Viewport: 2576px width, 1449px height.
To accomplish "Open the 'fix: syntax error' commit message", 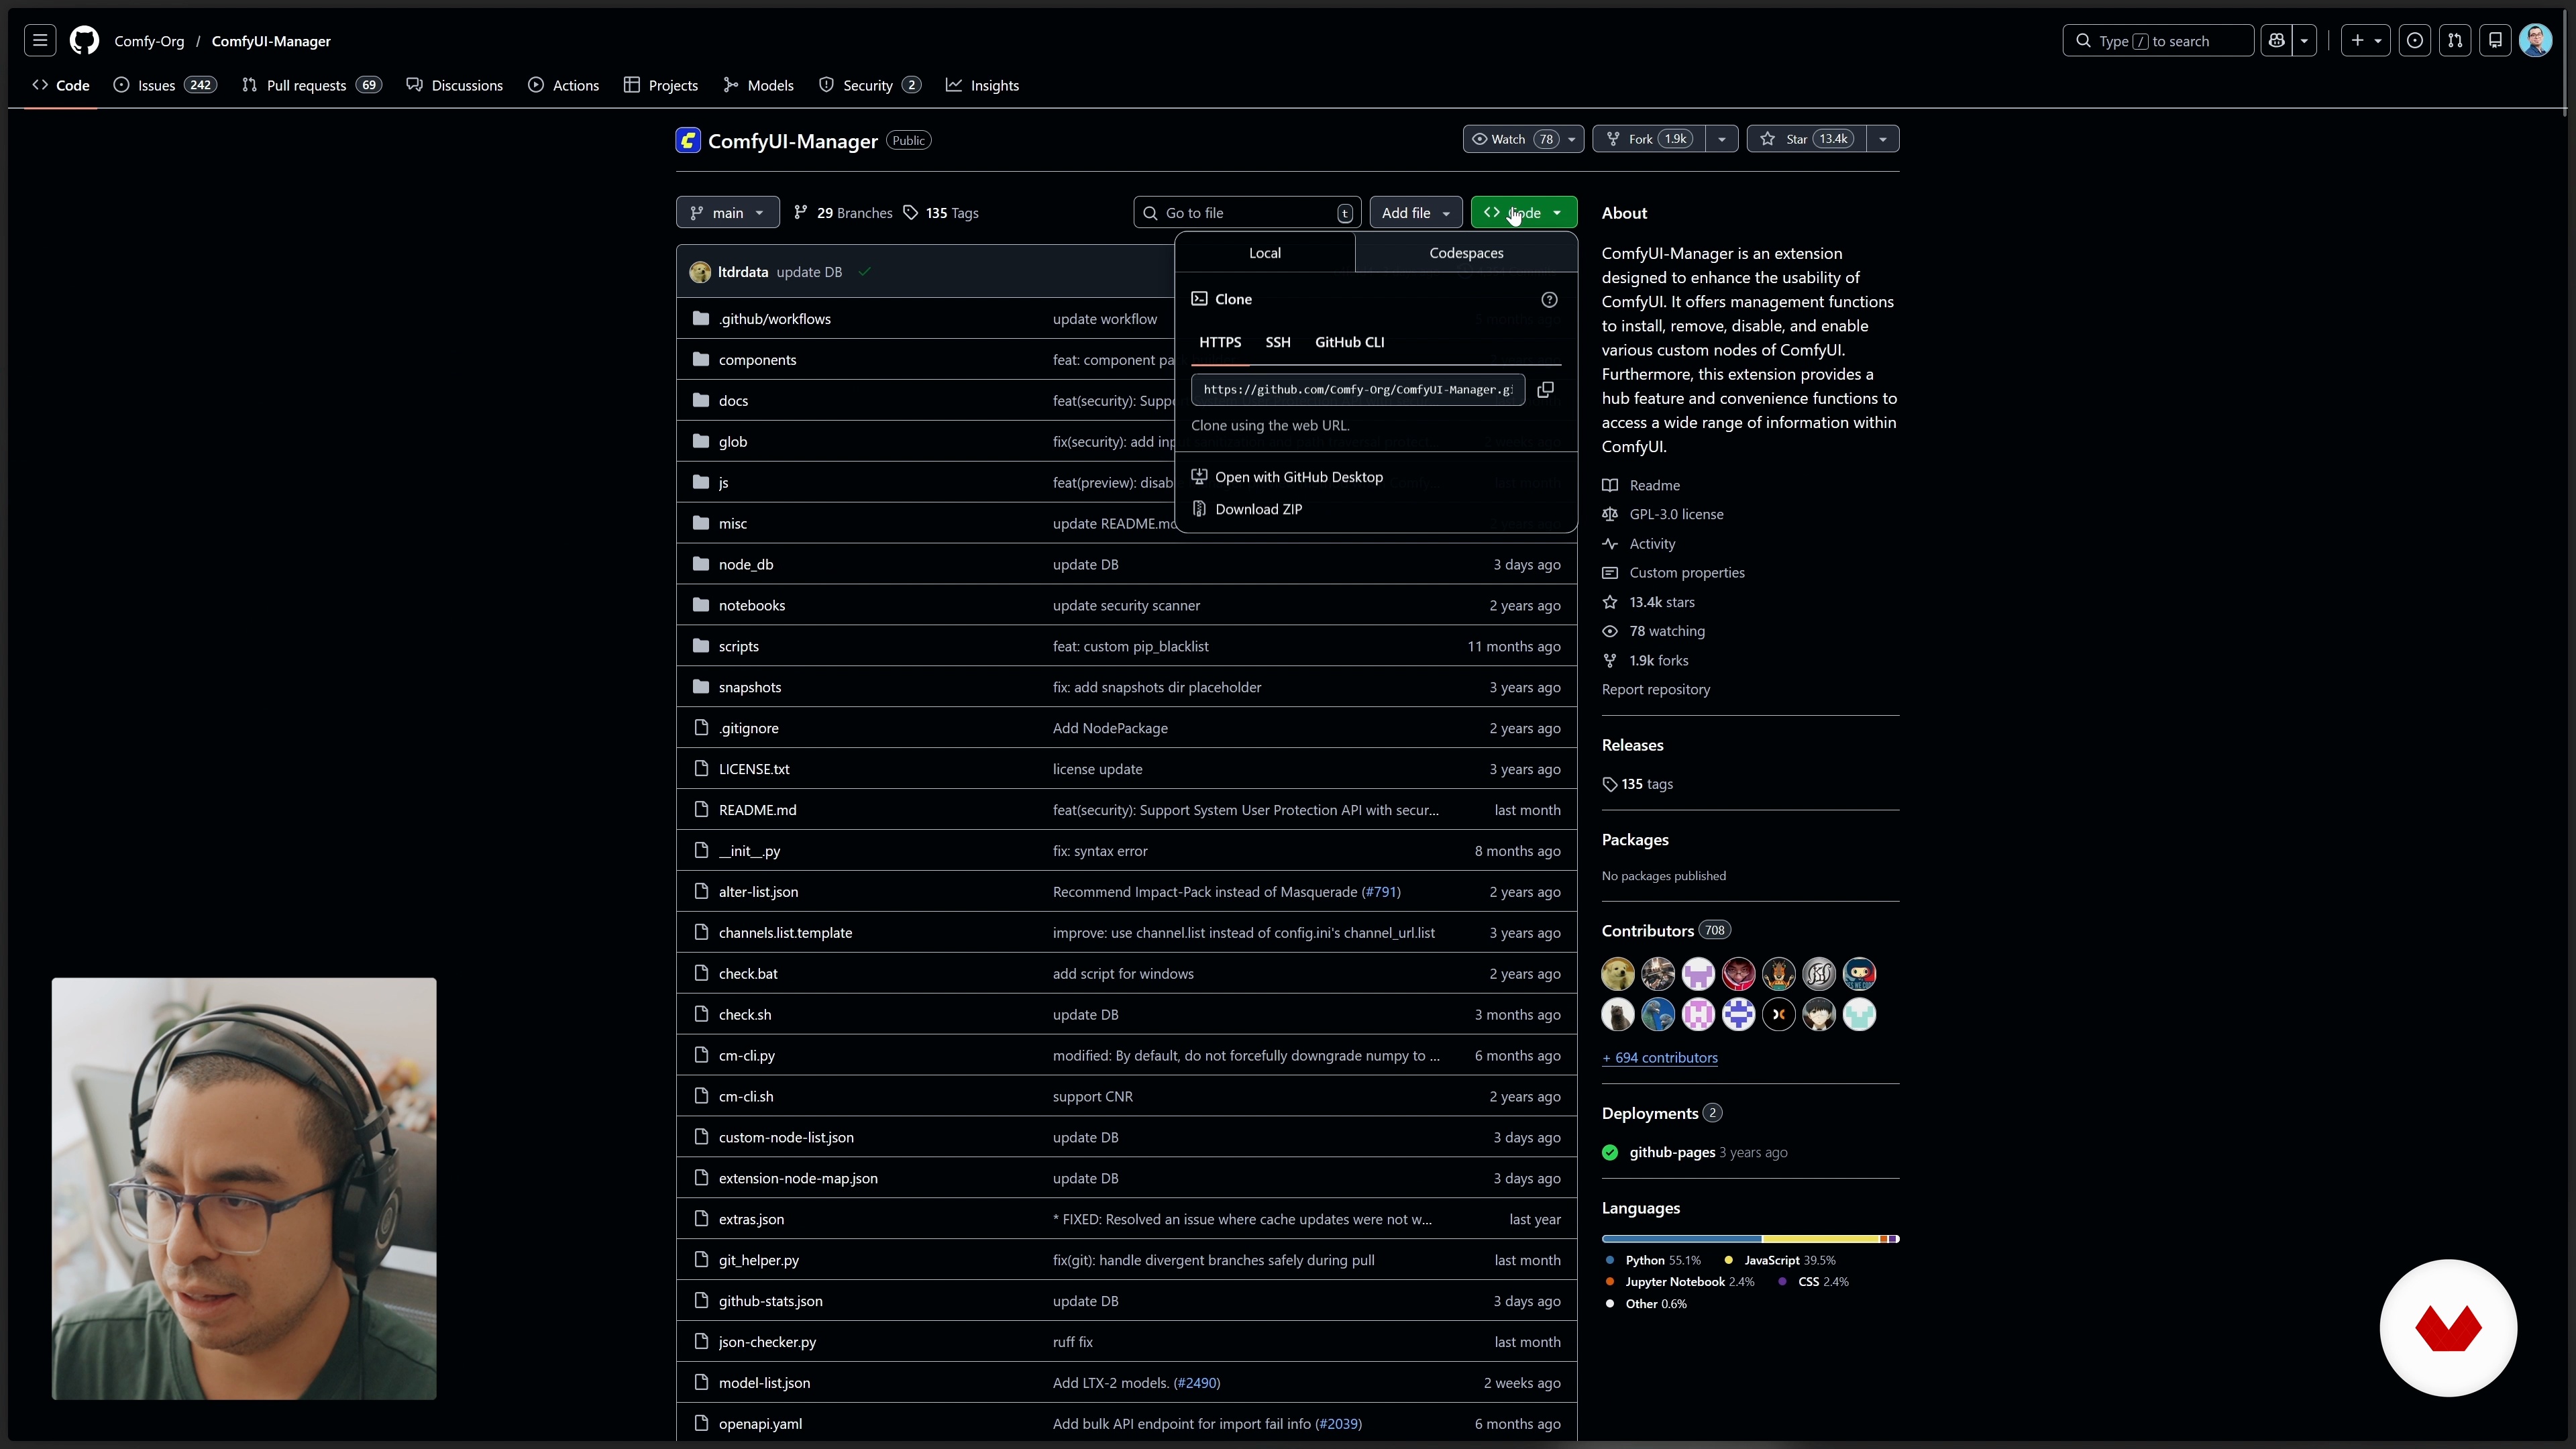I will point(1100,851).
